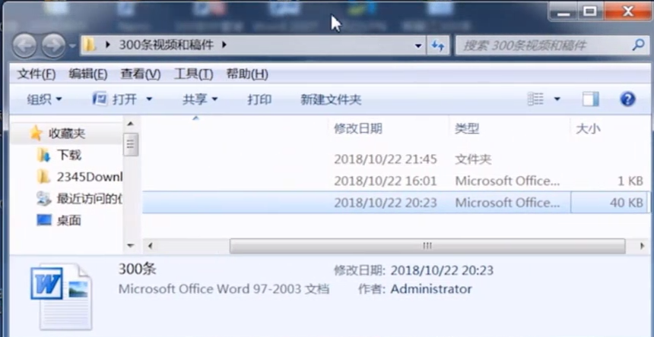Open the address bar history dropdown
This screenshot has width=654, height=337.
tap(418, 46)
